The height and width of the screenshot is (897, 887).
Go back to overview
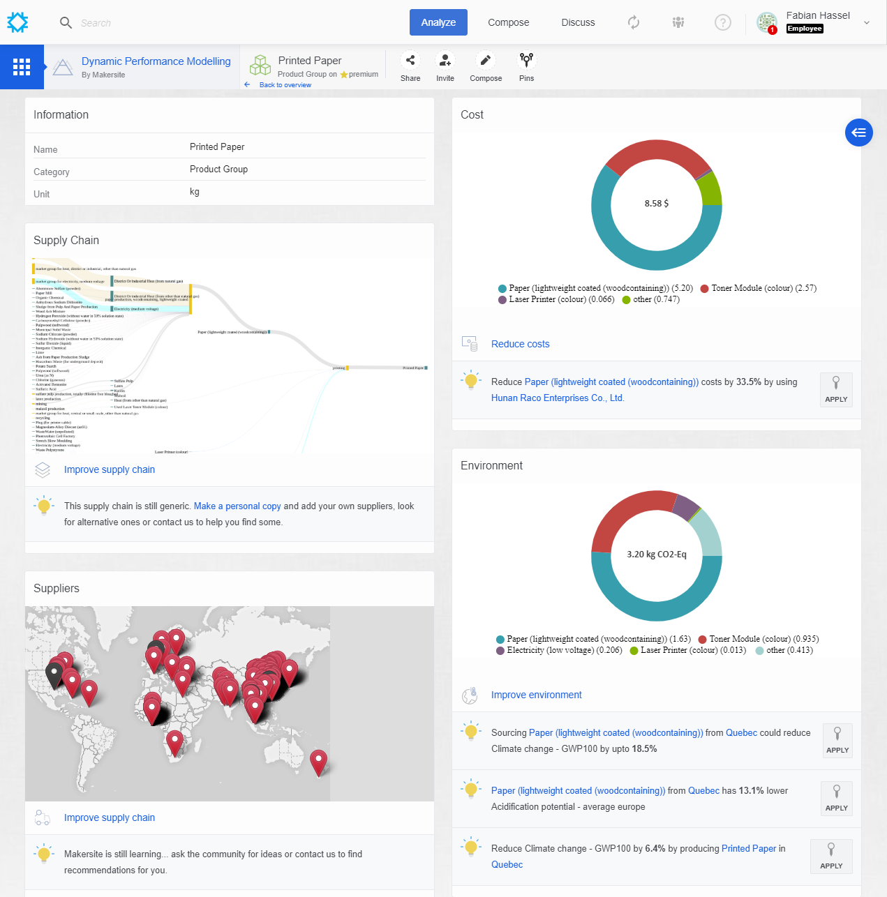pyautogui.click(x=285, y=85)
